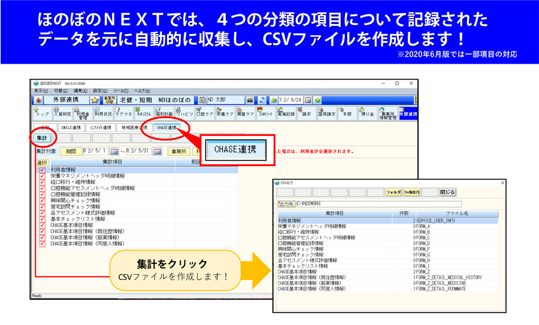The height and width of the screenshot is (325, 539).
Task: Click the 事業所 button in 集計対象 row
Action: 178,152
